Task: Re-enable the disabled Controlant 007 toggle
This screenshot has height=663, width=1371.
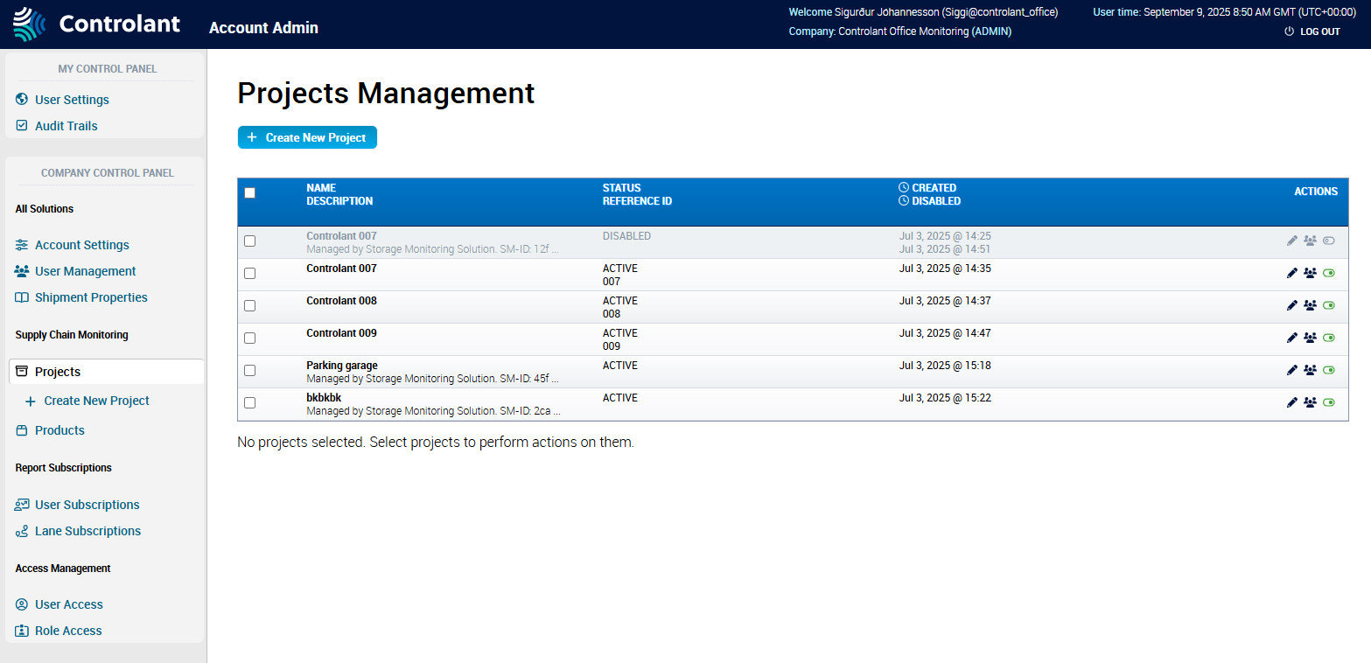Action: coord(1329,241)
